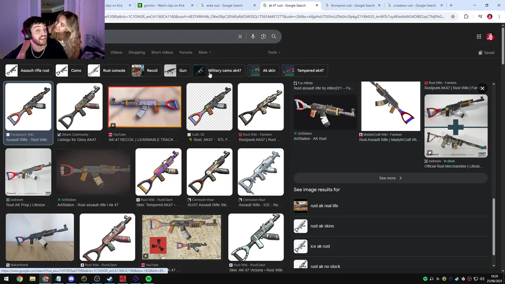Screen dimensions: 505x284
Task: Search for 'ice ak rust' suggestion
Action: click(391, 247)
